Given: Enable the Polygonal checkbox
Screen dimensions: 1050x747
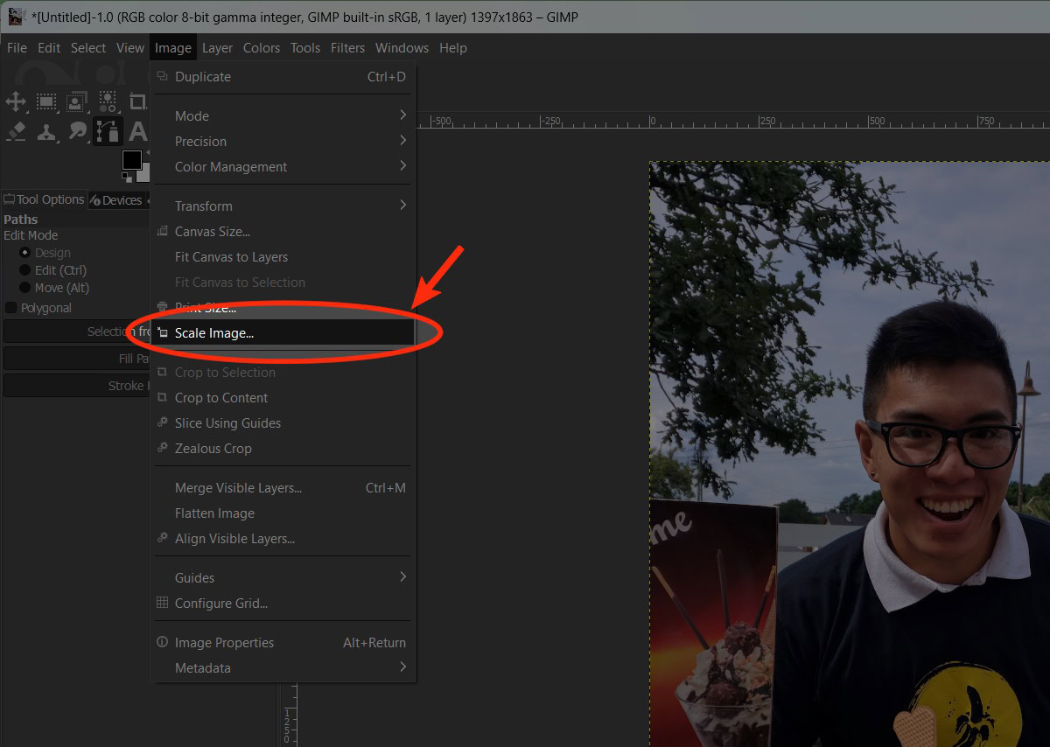Looking at the screenshot, I should click(x=11, y=308).
